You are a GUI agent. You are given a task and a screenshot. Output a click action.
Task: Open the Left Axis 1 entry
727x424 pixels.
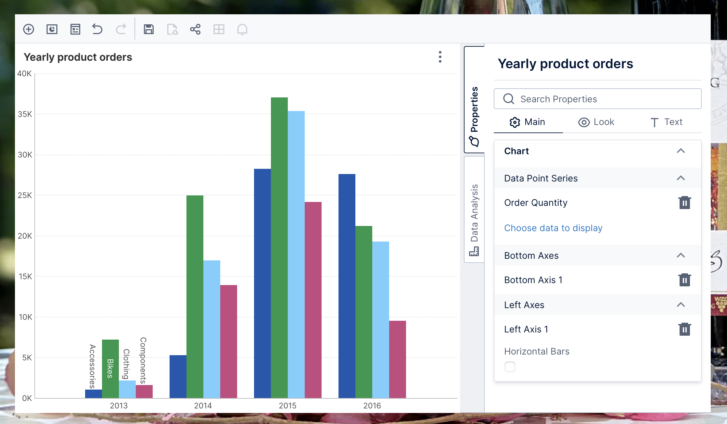tap(526, 329)
